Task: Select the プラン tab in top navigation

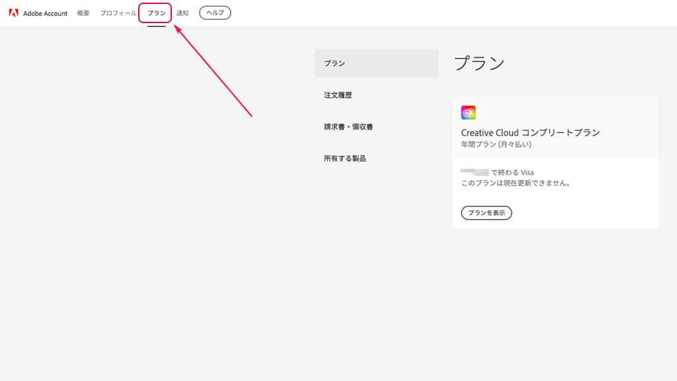Action: [x=156, y=13]
